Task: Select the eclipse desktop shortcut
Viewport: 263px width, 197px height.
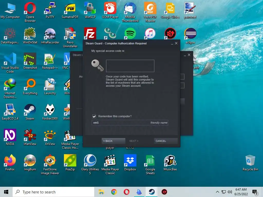Action: pos(190,36)
